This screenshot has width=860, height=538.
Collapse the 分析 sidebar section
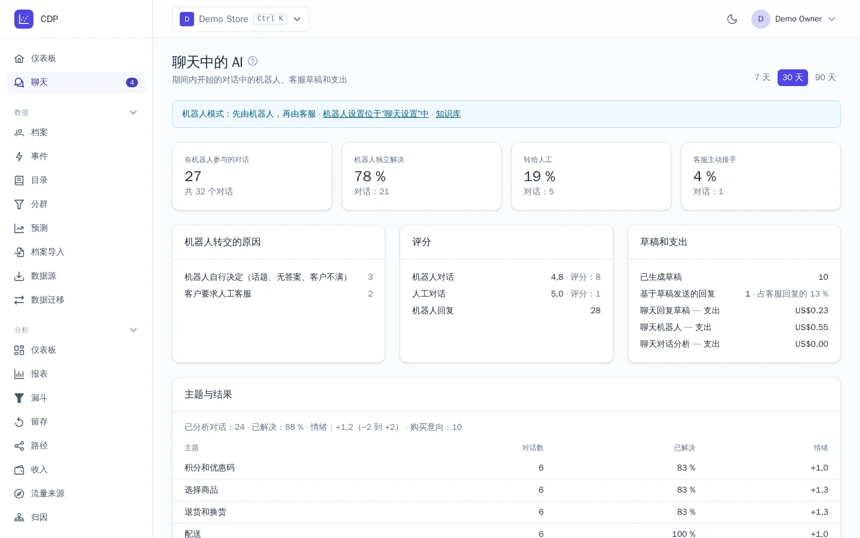click(x=133, y=330)
